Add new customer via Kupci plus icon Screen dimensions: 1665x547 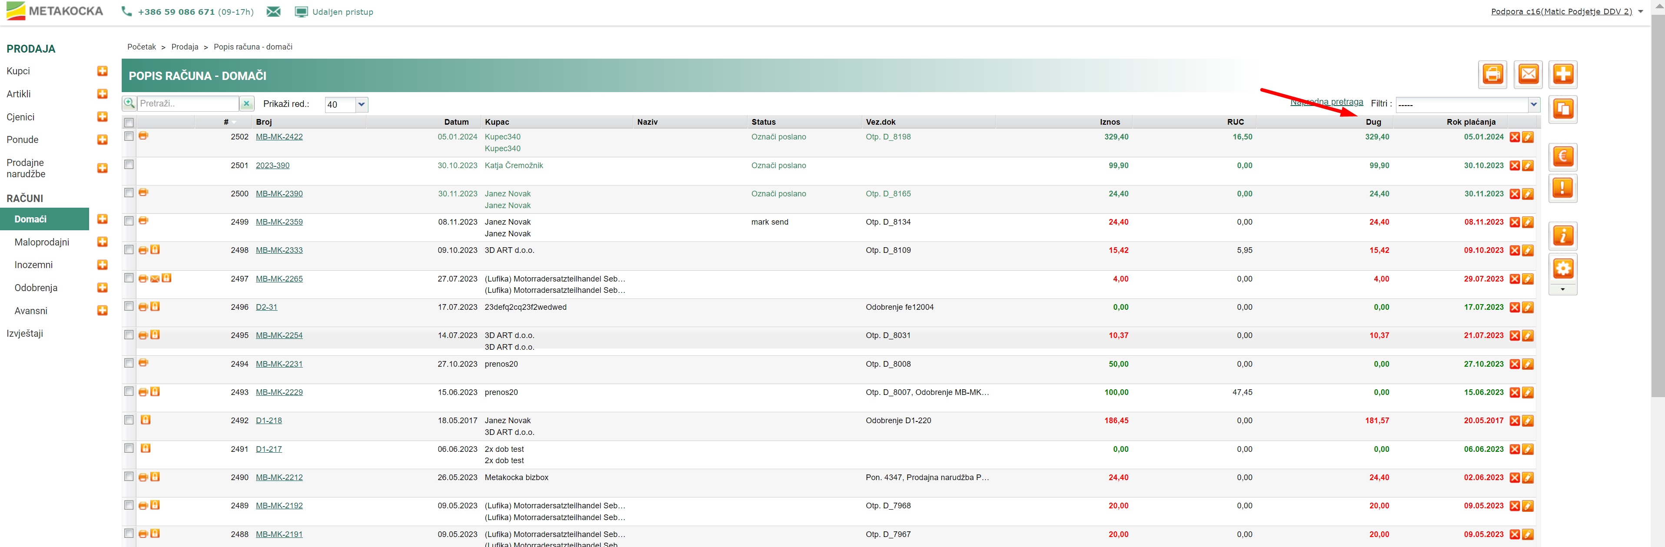[102, 71]
